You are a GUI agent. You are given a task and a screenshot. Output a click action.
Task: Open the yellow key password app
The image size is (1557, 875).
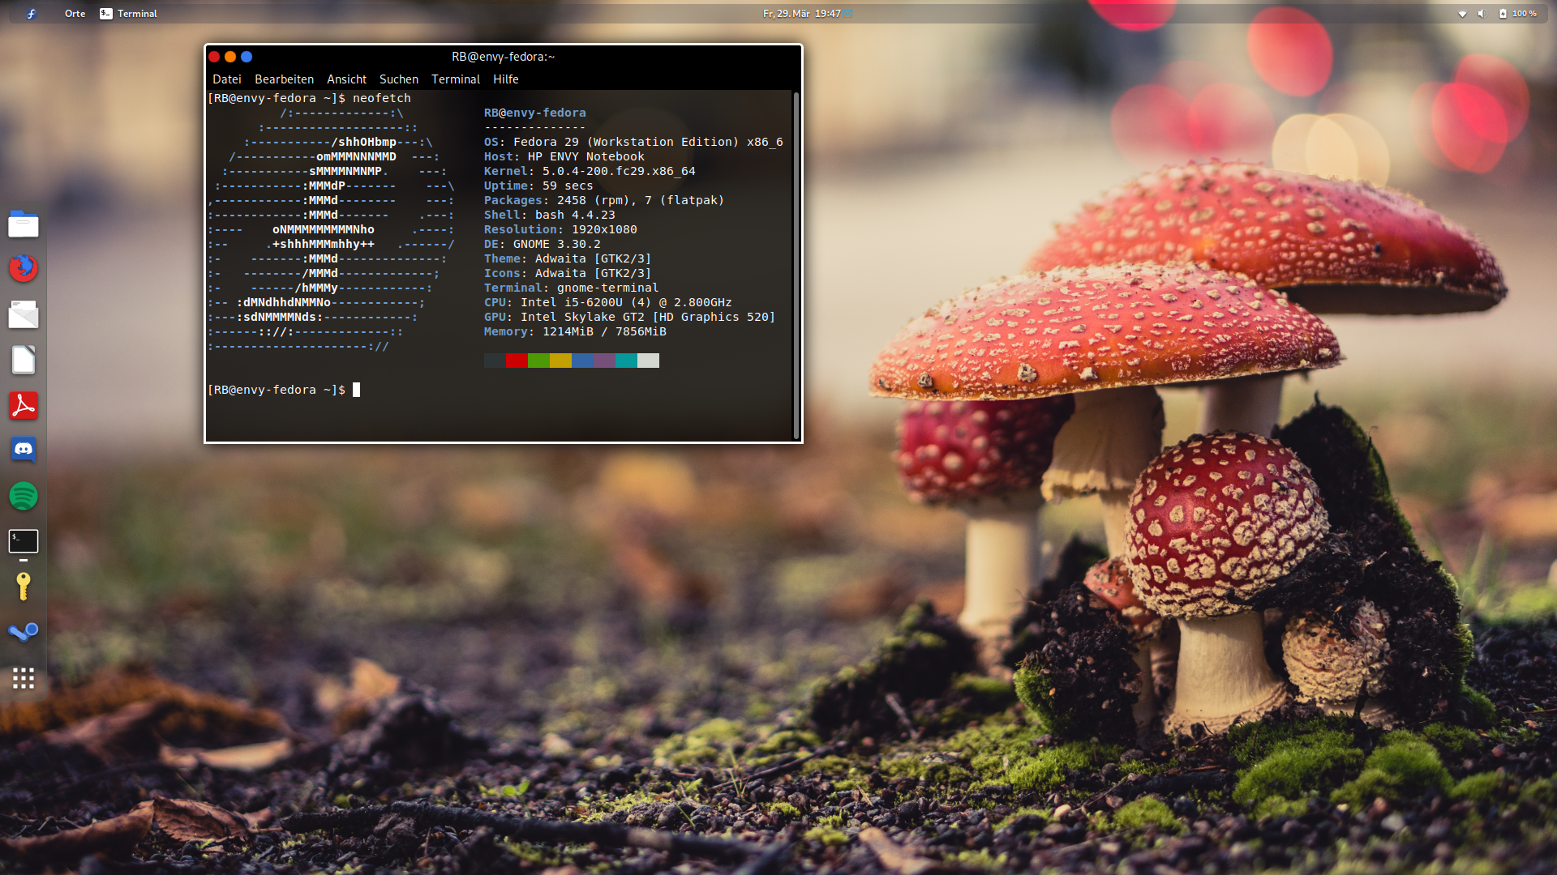[x=24, y=587]
